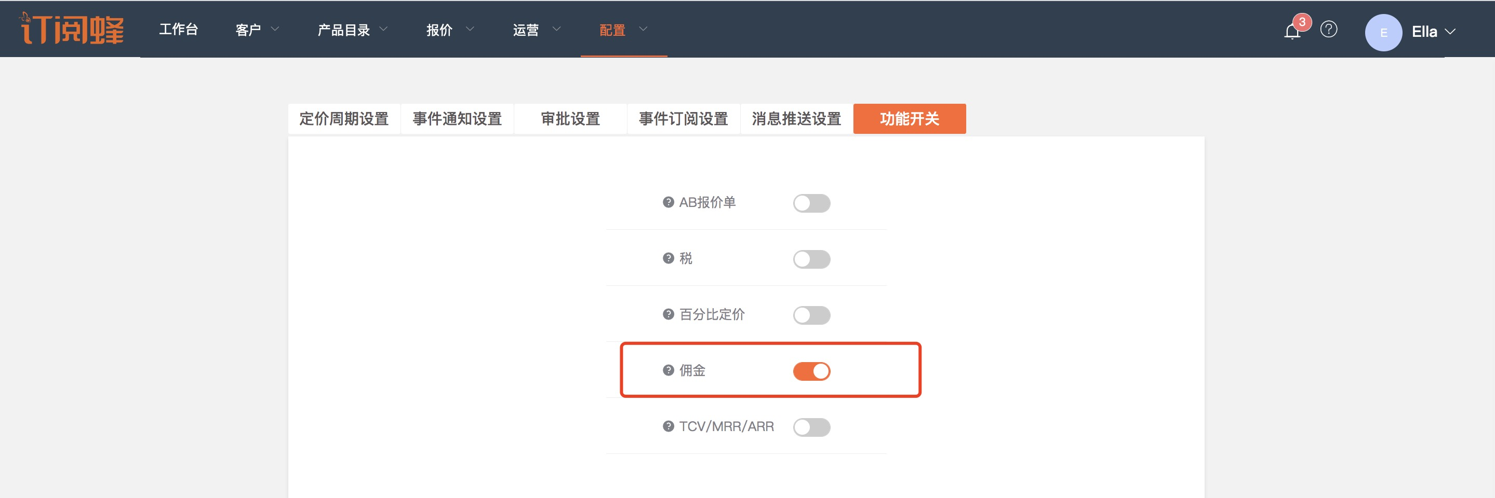Click help icon next to TCV/MRR/ARR
1495x498 pixels.
(x=668, y=427)
